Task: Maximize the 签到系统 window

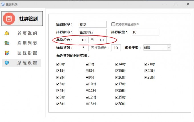Action: (176, 4)
